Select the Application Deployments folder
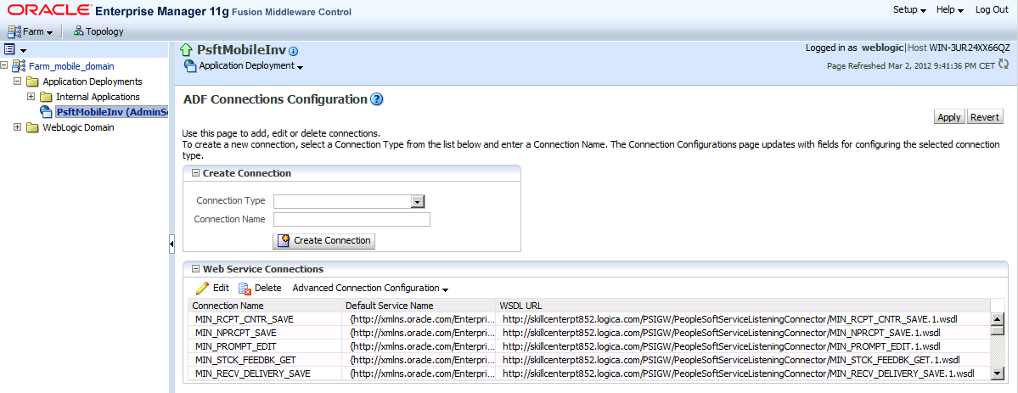The width and height of the screenshot is (1018, 393). 93,81
